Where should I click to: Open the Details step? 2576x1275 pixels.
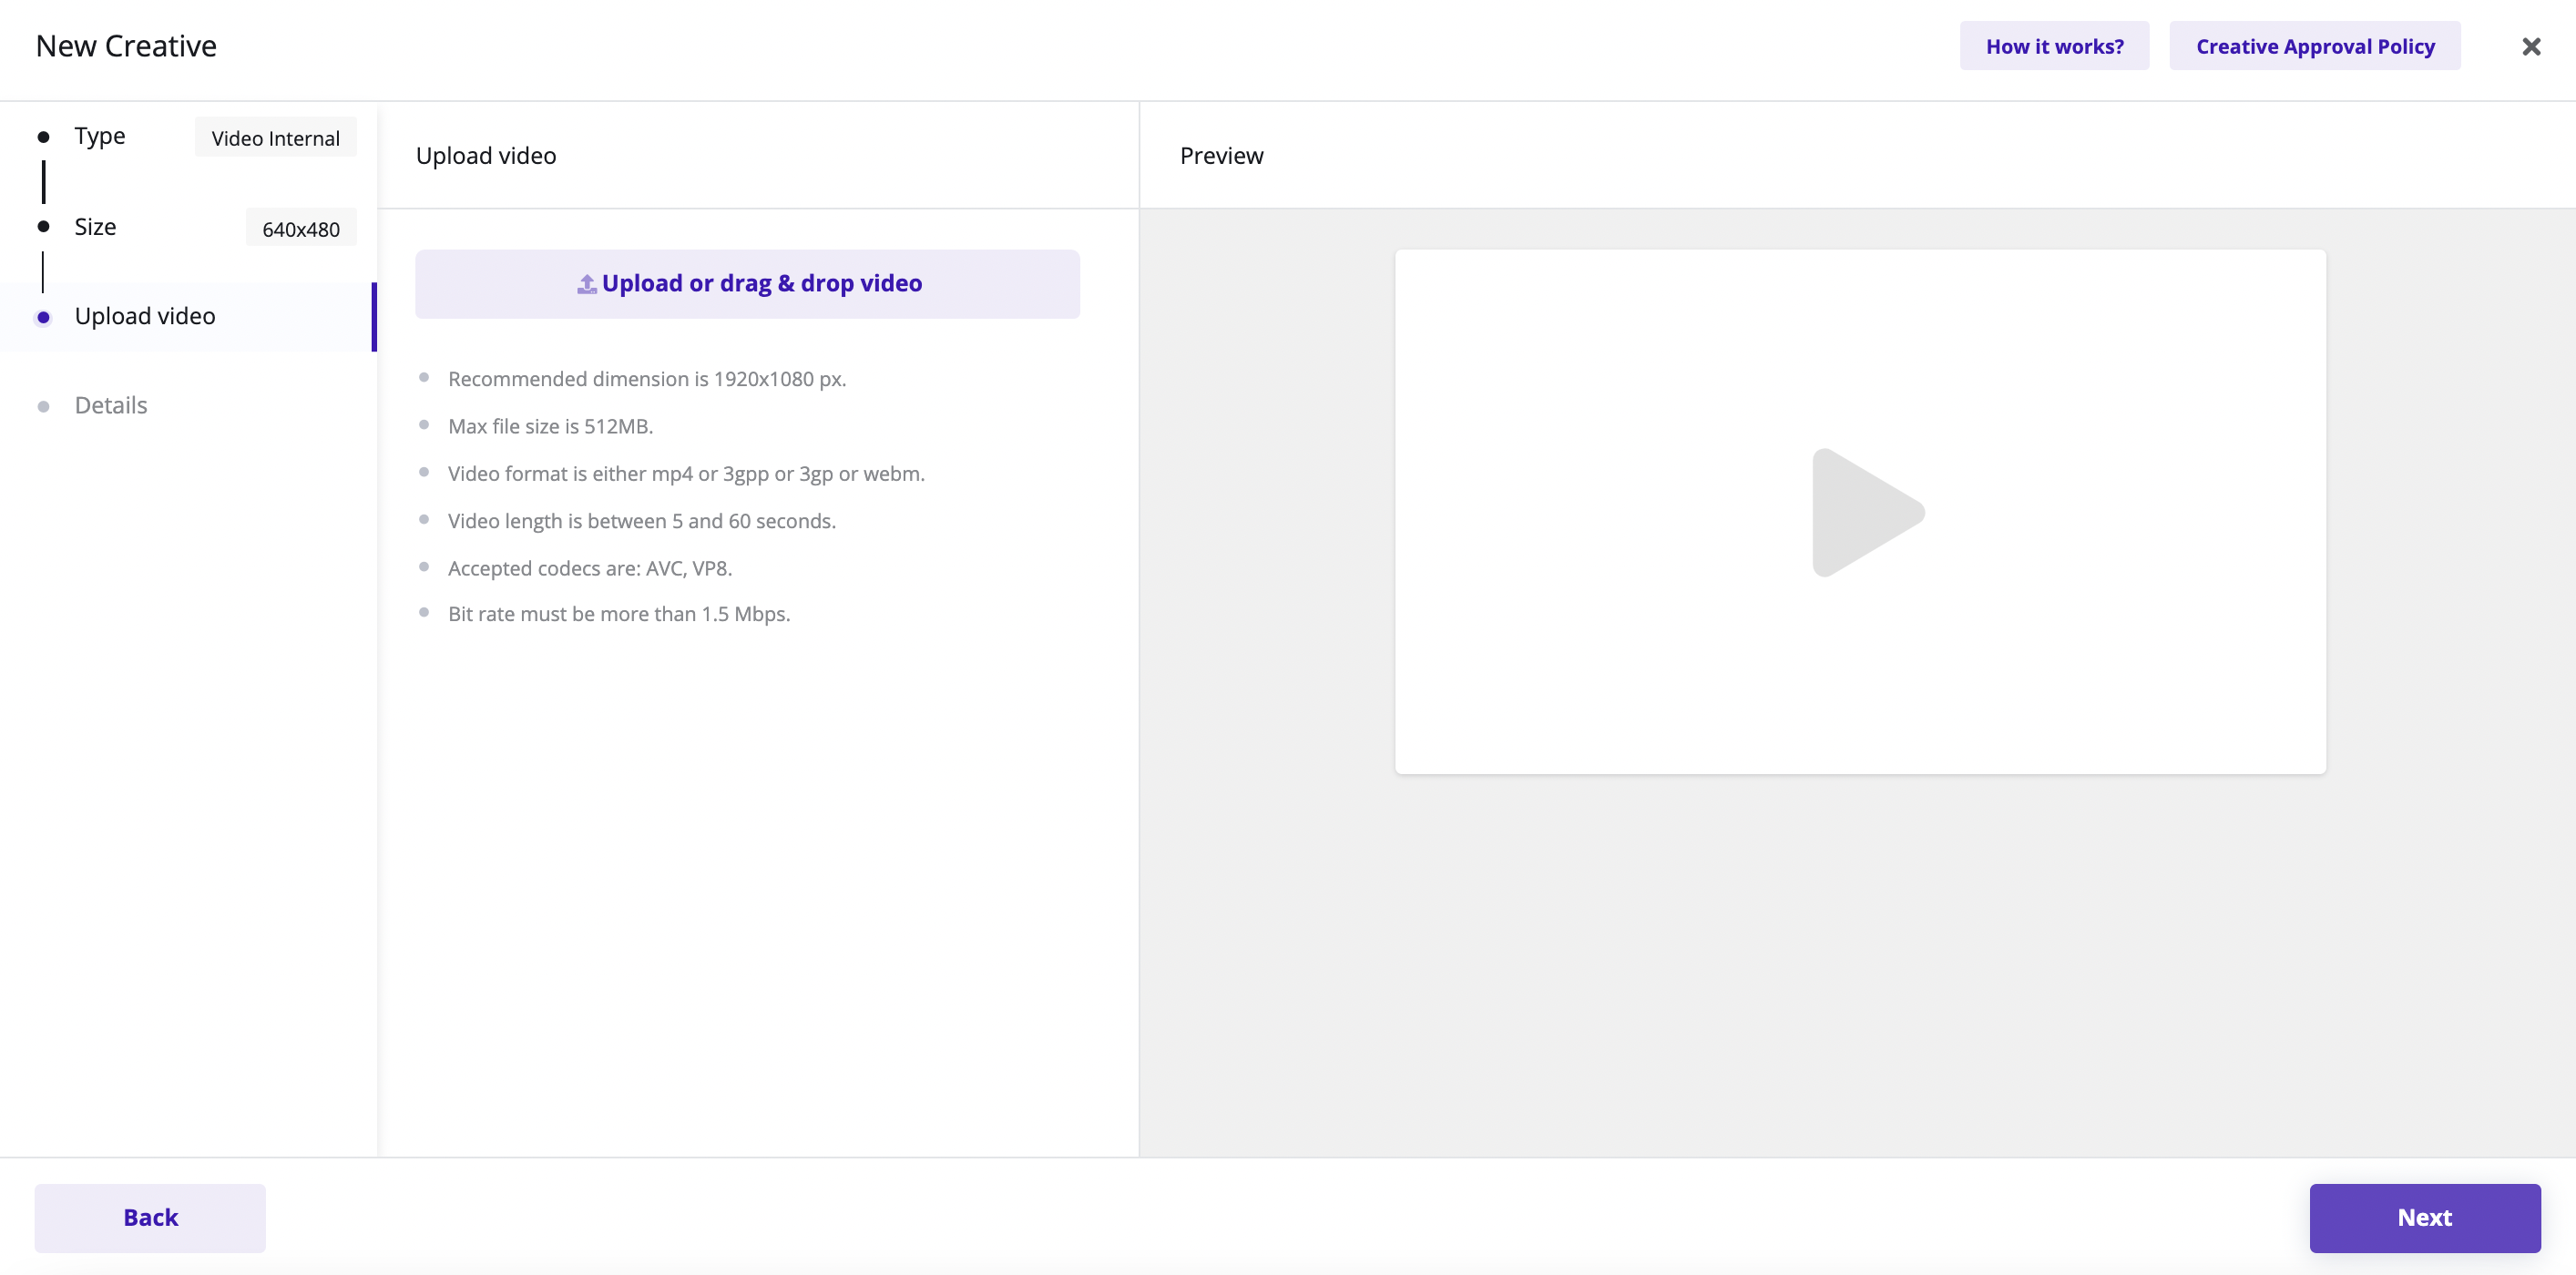pos(110,405)
